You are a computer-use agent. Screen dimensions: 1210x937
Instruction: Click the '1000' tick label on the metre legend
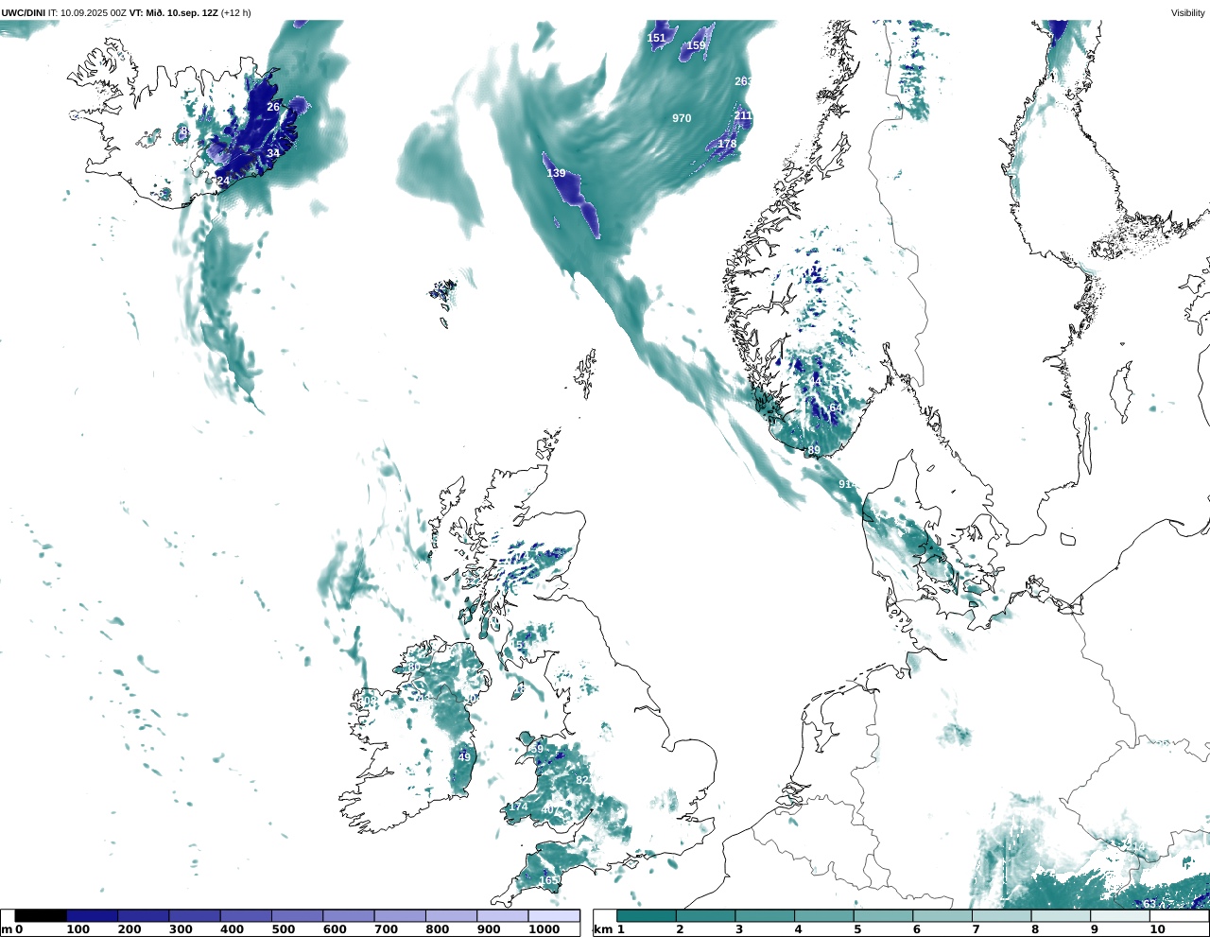coord(544,929)
